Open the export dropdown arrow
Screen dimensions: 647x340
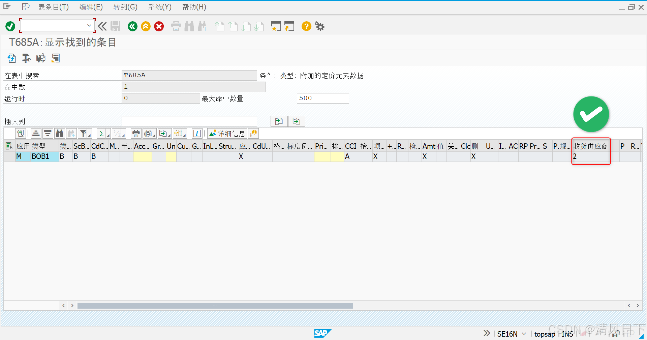pyautogui.click(x=168, y=135)
